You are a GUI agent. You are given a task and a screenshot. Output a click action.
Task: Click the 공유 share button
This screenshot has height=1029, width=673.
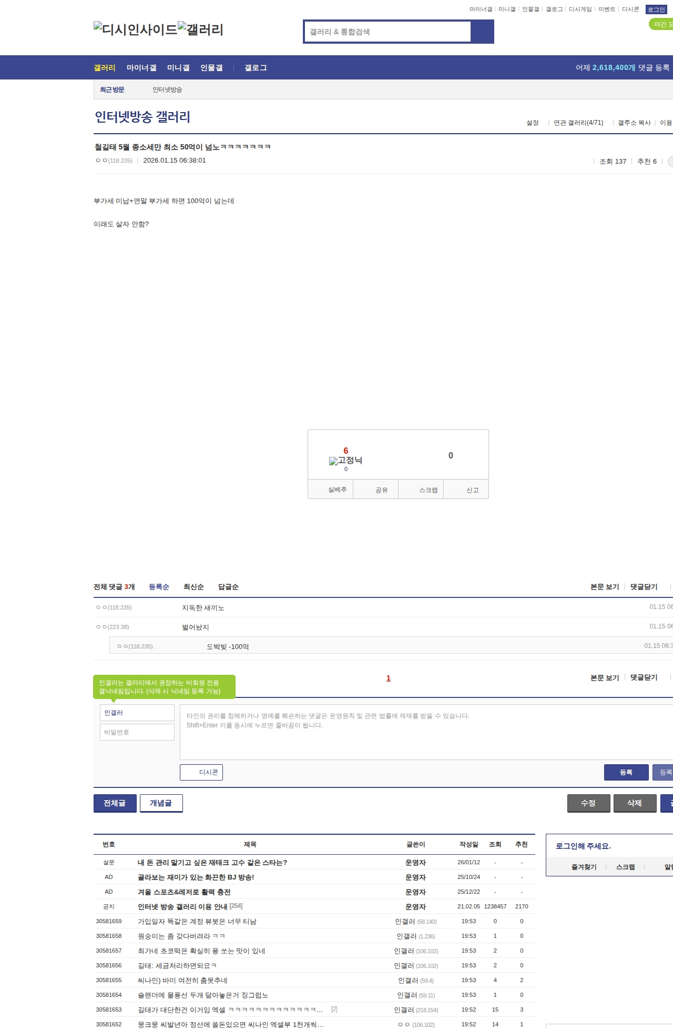coord(375,489)
